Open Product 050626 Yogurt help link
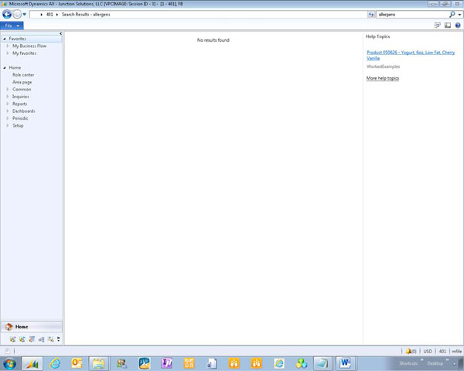This screenshot has width=464, height=371. [411, 56]
